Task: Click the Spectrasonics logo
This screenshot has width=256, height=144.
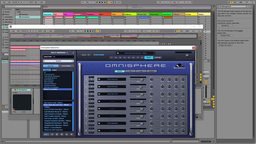Action: pos(179,66)
